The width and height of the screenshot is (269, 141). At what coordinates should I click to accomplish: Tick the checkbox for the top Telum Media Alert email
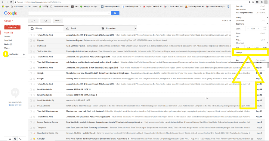tap(31, 35)
